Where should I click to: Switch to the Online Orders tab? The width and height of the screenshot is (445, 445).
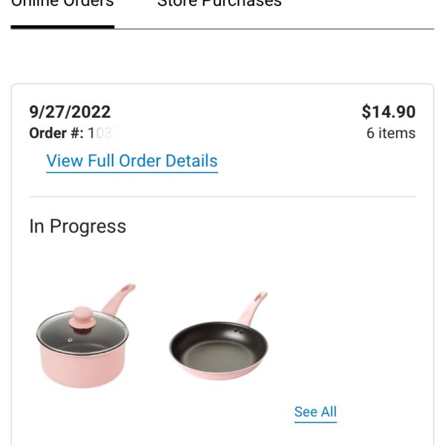(x=62, y=4)
